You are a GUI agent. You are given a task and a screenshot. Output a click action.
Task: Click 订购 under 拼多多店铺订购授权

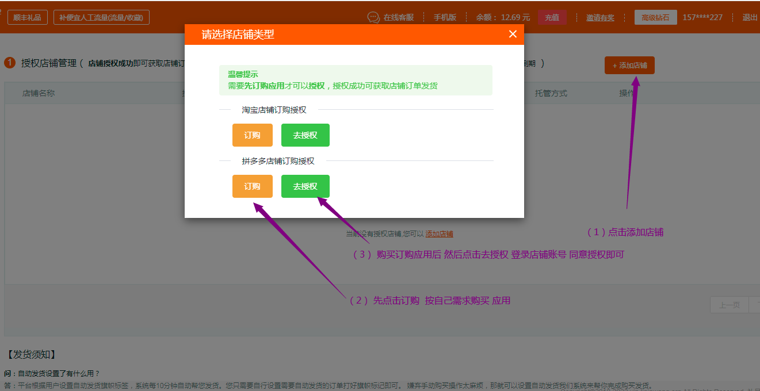pyautogui.click(x=252, y=186)
